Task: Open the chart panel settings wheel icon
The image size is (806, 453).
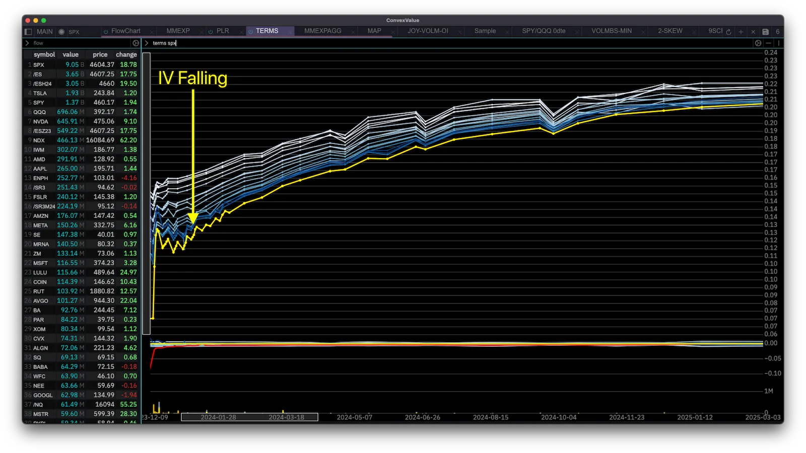Action: pos(758,43)
